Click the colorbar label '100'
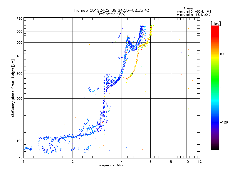Viewport: 235px width, 176px height. (222, 54)
